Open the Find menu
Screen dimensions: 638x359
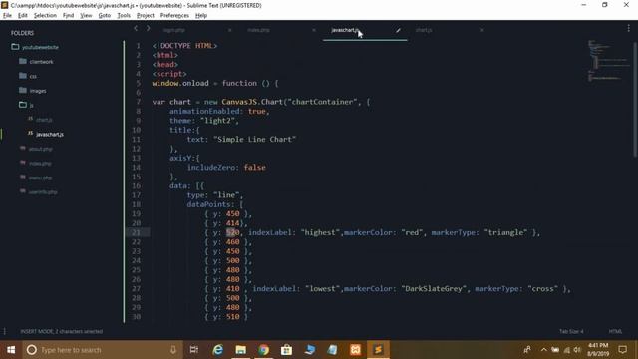[69, 15]
